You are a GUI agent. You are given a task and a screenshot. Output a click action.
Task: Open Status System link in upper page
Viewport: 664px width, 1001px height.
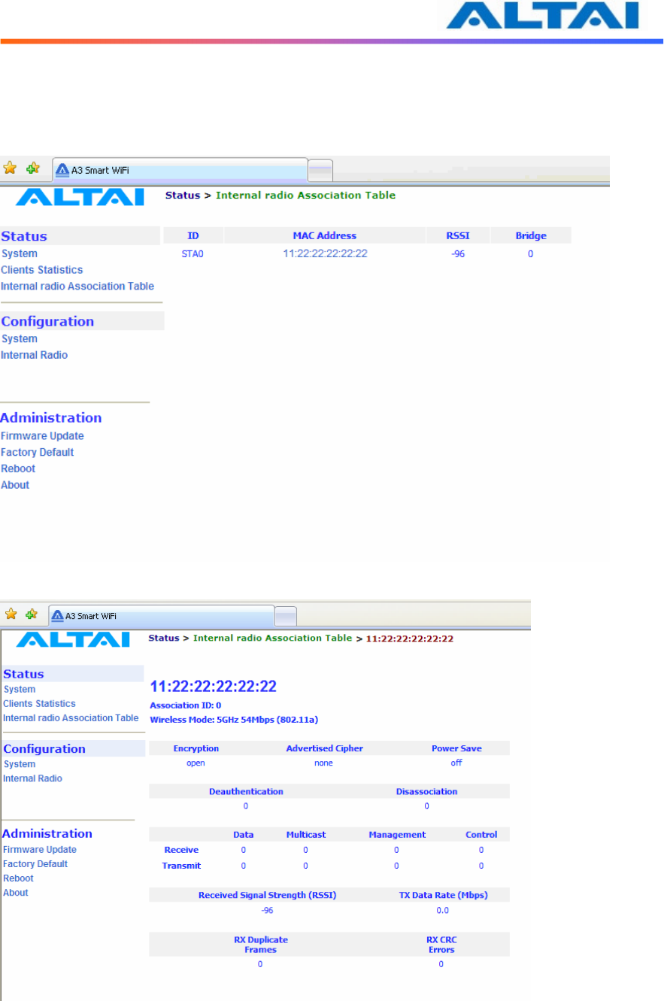[x=20, y=253]
